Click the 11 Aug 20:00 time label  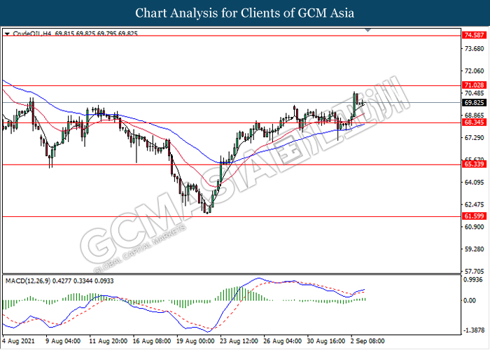click(108, 341)
